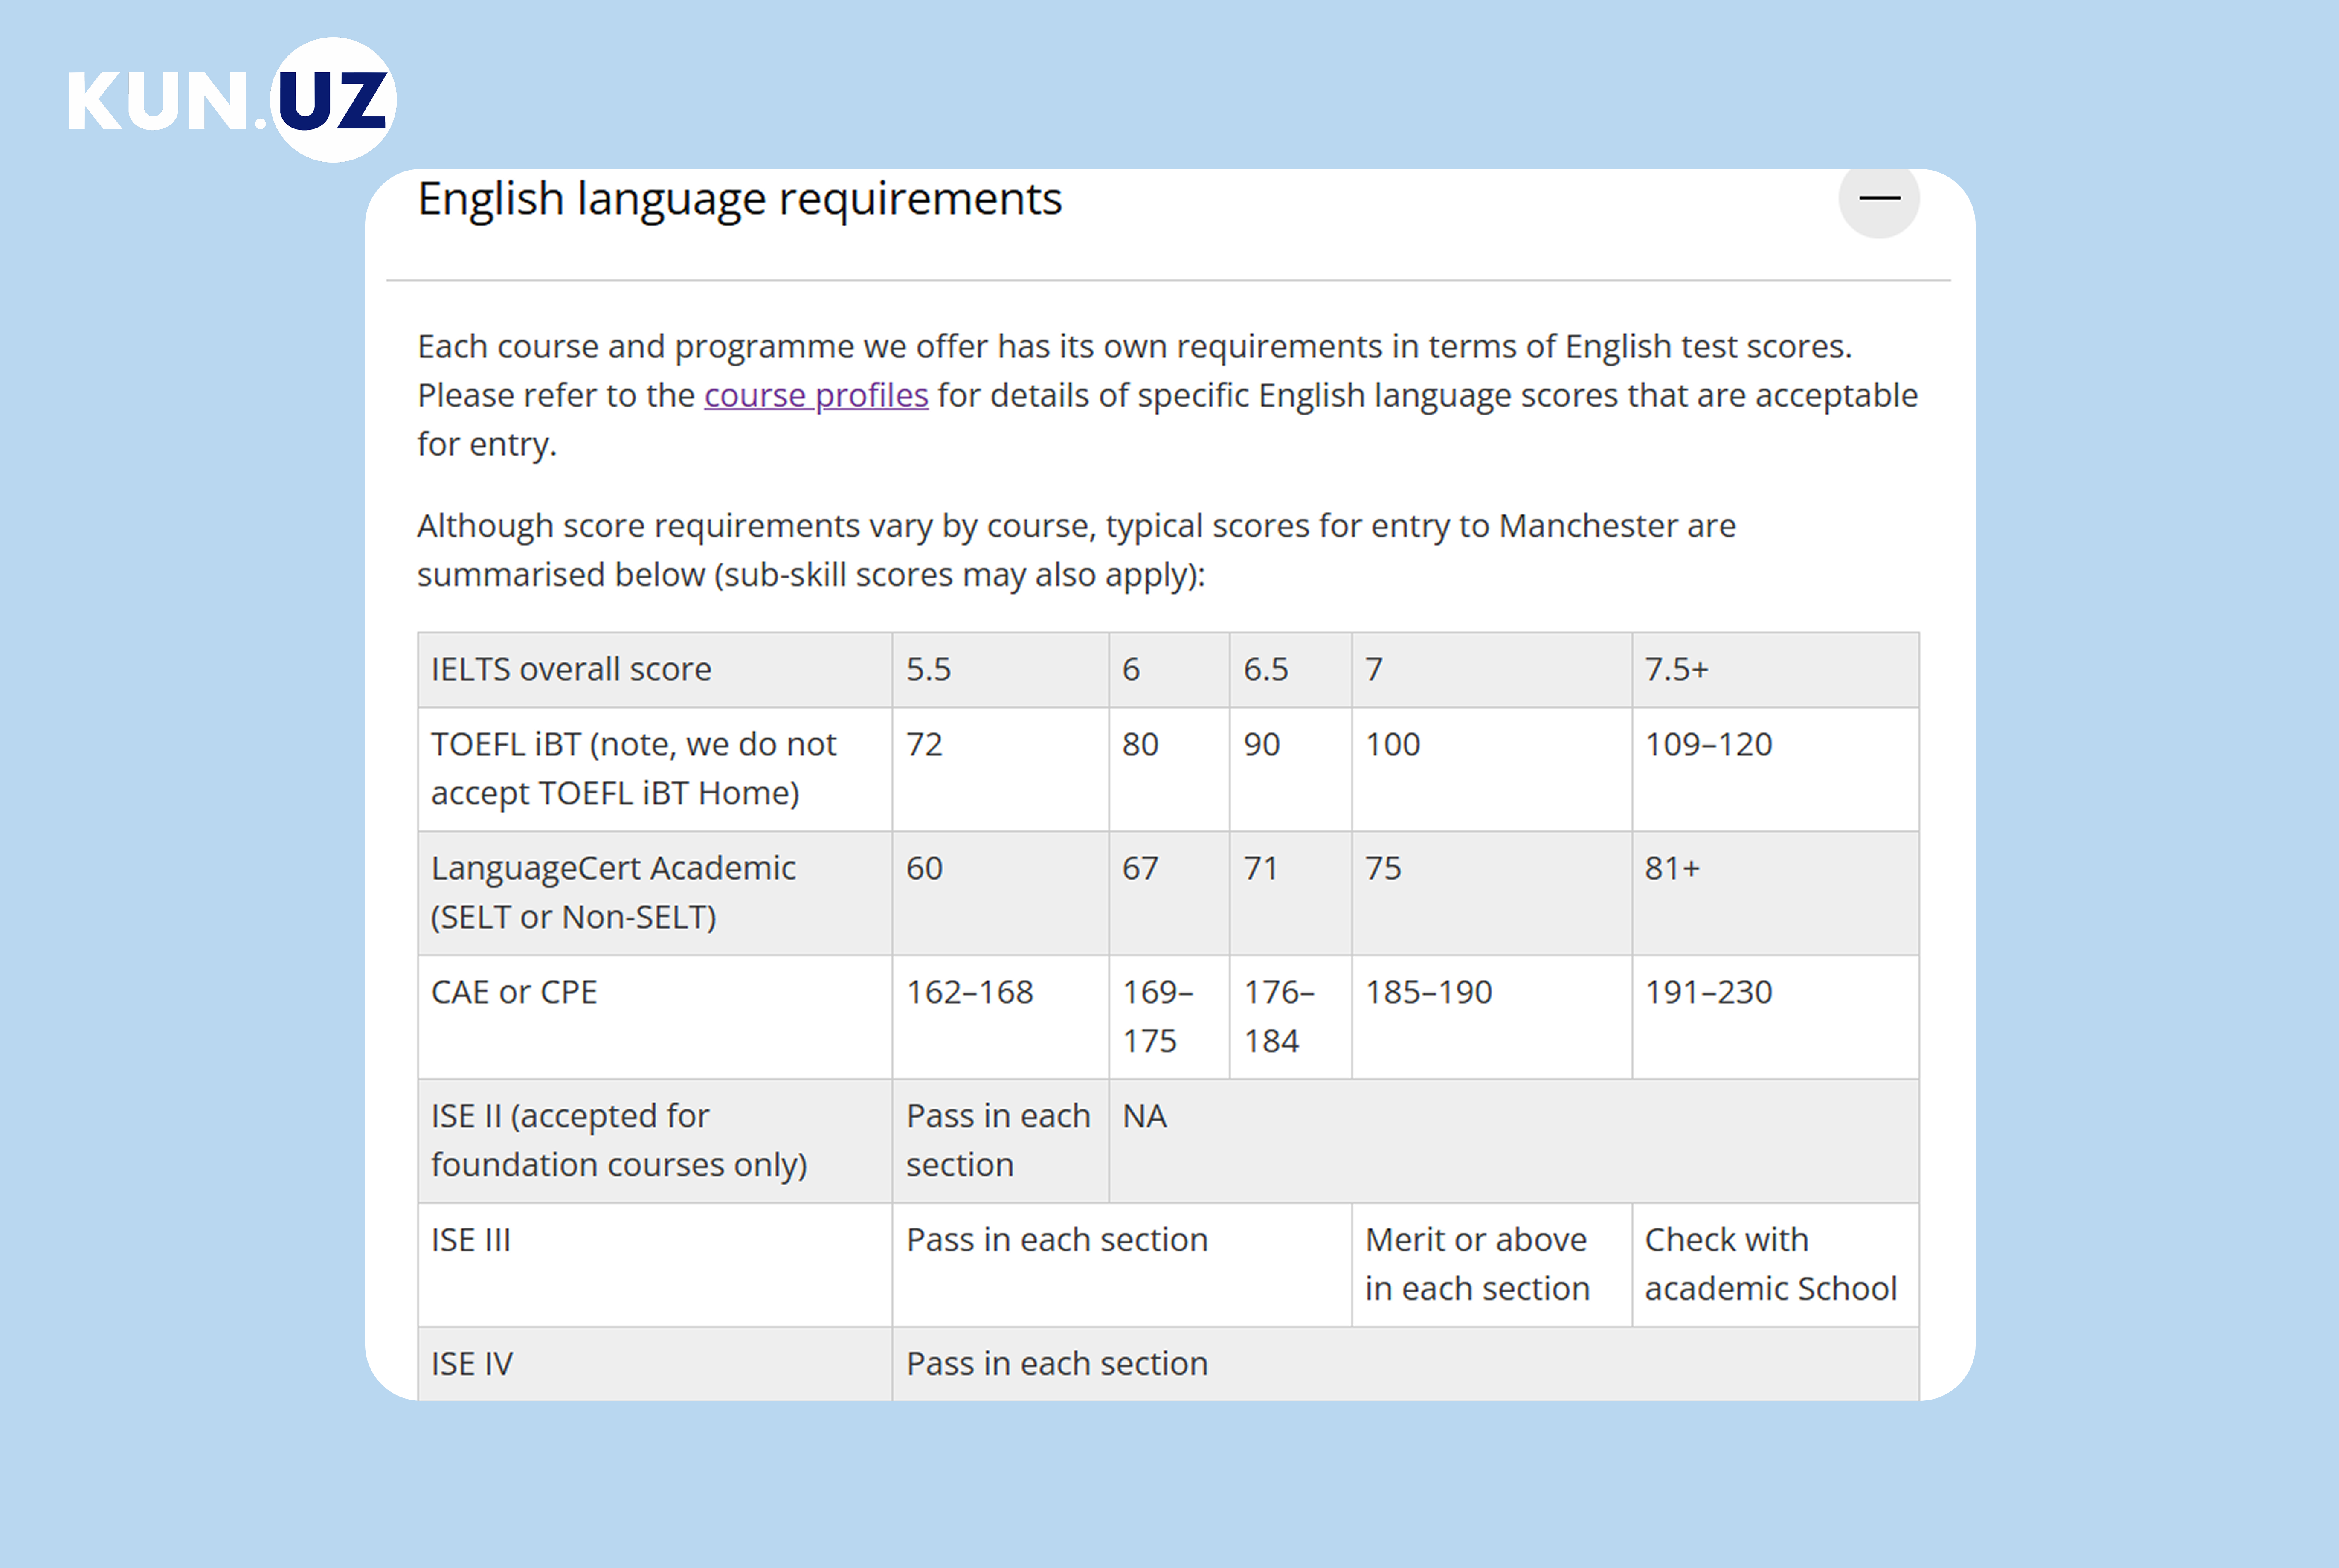Screen dimensions: 2339x1568
Task: Click the ISE III row label
Action: coord(471,1241)
